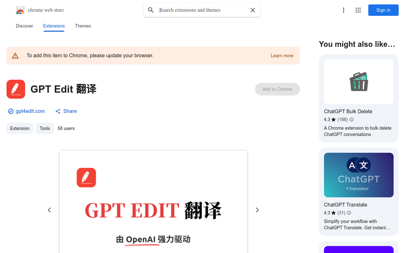Open the ChatGPT Bulk Delete title
This screenshot has height=253, width=405.
click(x=348, y=111)
